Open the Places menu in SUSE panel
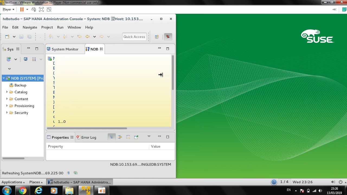This screenshot has width=347, height=195. point(36,182)
